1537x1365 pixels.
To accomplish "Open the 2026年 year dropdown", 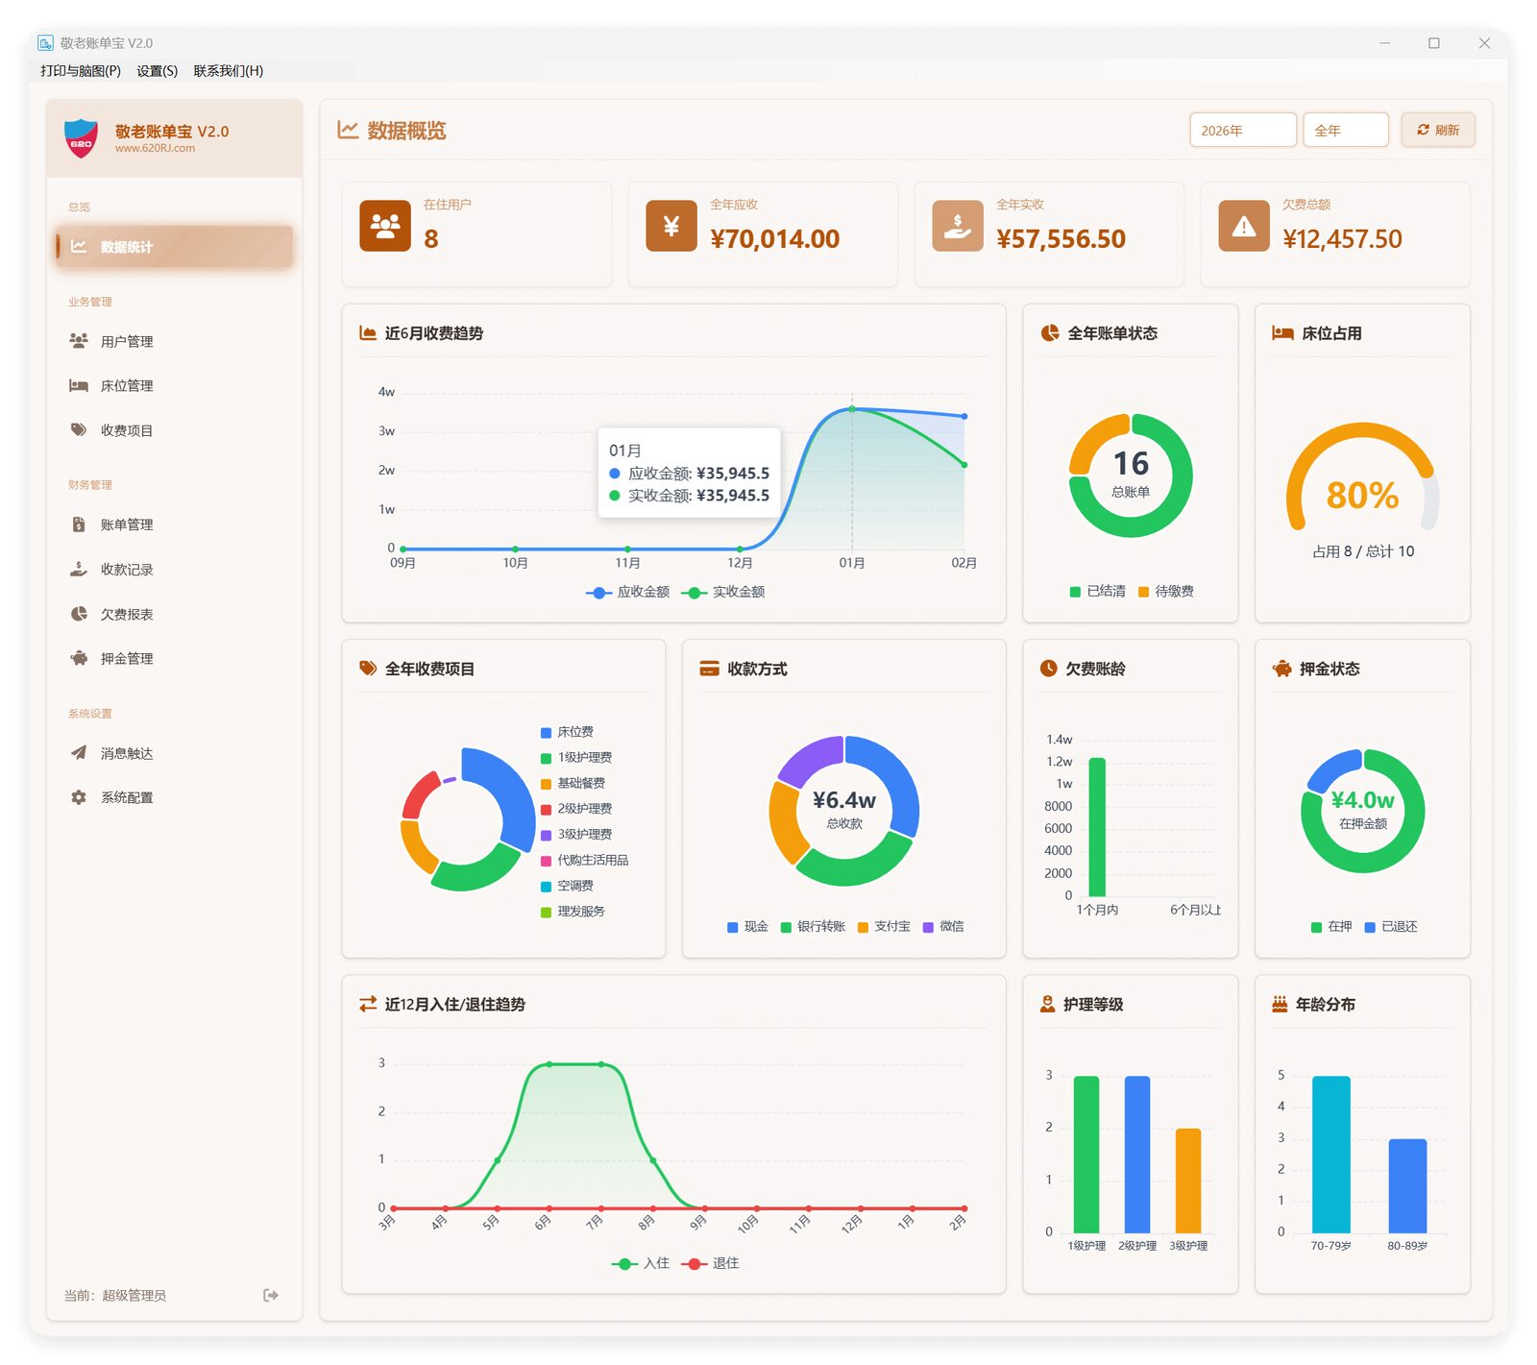I will [x=1242, y=130].
